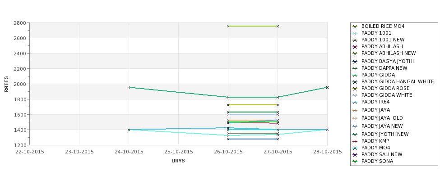Viewport: 440px width, 193px height.
Task: Click the BOILED RICE MO4 legend marker
Action: (x=355, y=27)
